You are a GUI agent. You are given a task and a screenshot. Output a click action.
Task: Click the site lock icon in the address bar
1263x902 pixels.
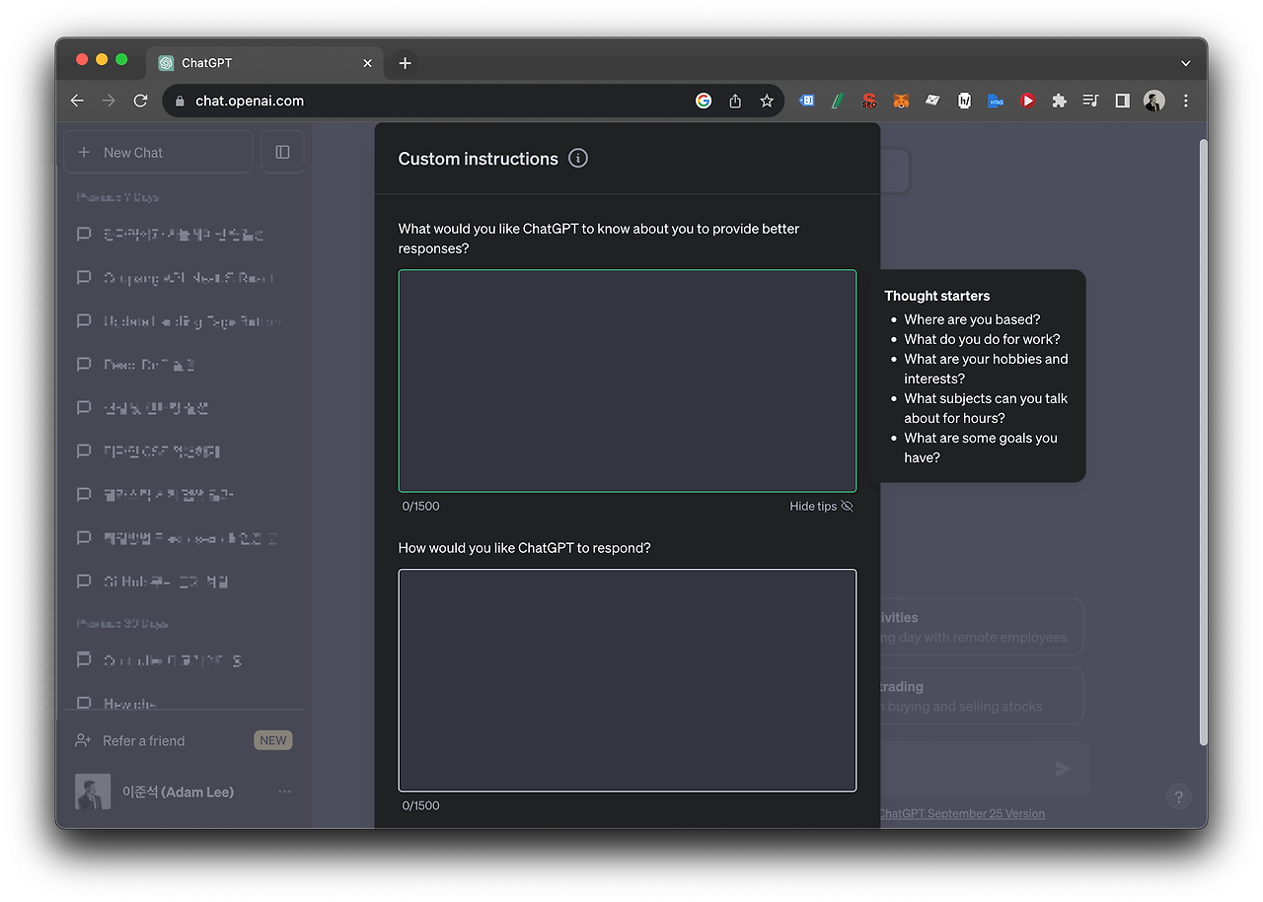pyautogui.click(x=180, y=101)
